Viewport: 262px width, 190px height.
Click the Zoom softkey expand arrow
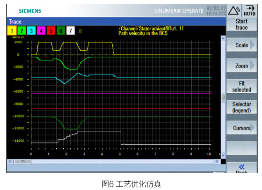[x=252, y=66]
